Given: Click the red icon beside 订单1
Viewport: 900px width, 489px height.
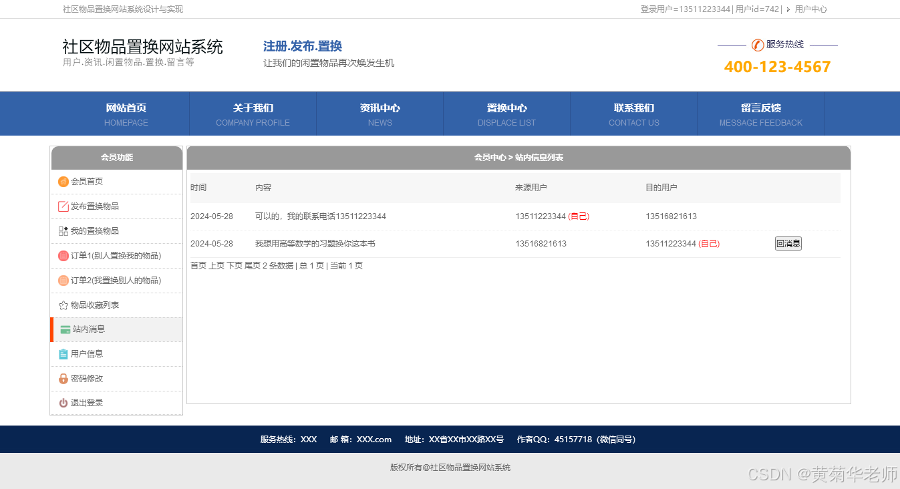Looking at the screenshot, I should tap(63, 256).
